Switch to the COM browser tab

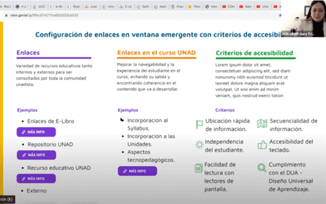point(229,7)
